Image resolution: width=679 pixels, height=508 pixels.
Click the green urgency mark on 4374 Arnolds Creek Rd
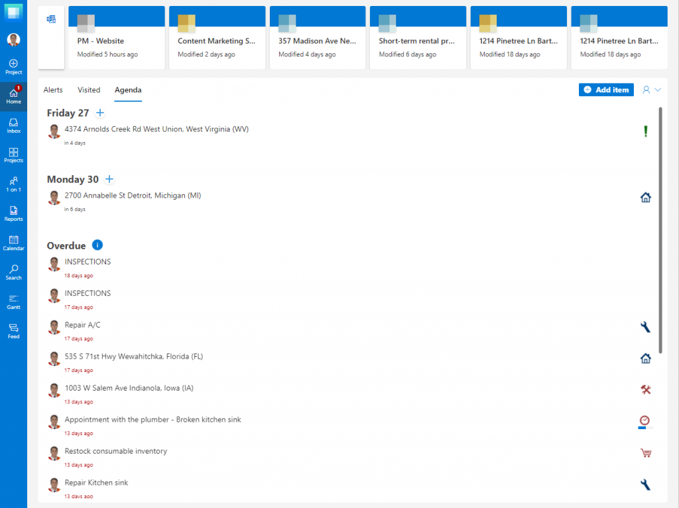pyautogui.click(x=646, y=131)
